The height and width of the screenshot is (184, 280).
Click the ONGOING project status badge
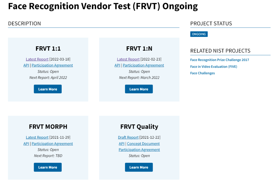click(199, 34)
